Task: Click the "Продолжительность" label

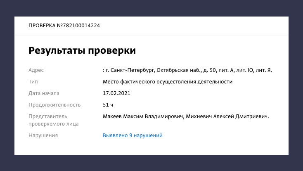Action: [x=54, y=105]
